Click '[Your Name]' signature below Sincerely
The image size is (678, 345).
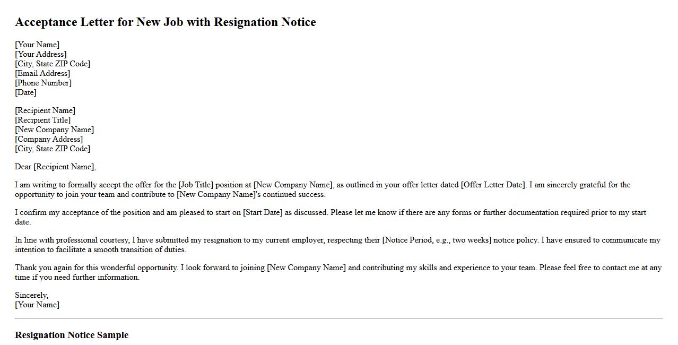click(x=37, y=305)
